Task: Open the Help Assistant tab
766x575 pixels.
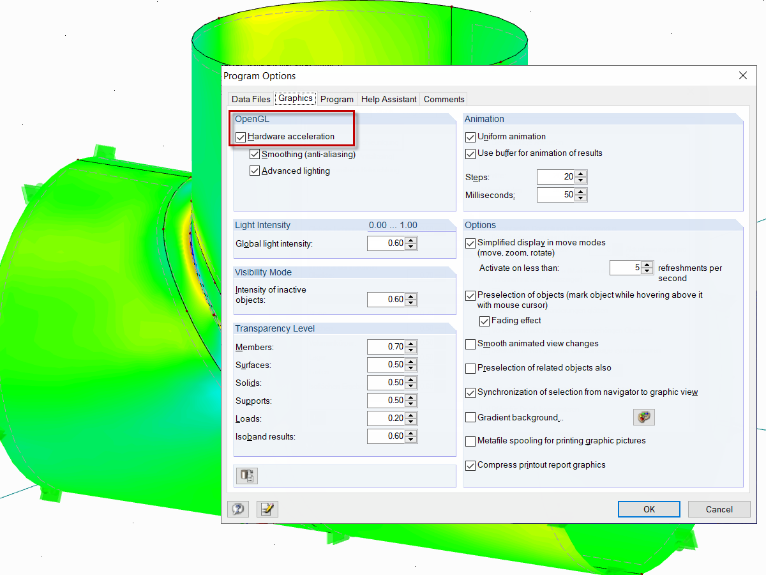Action: (388, 99)
